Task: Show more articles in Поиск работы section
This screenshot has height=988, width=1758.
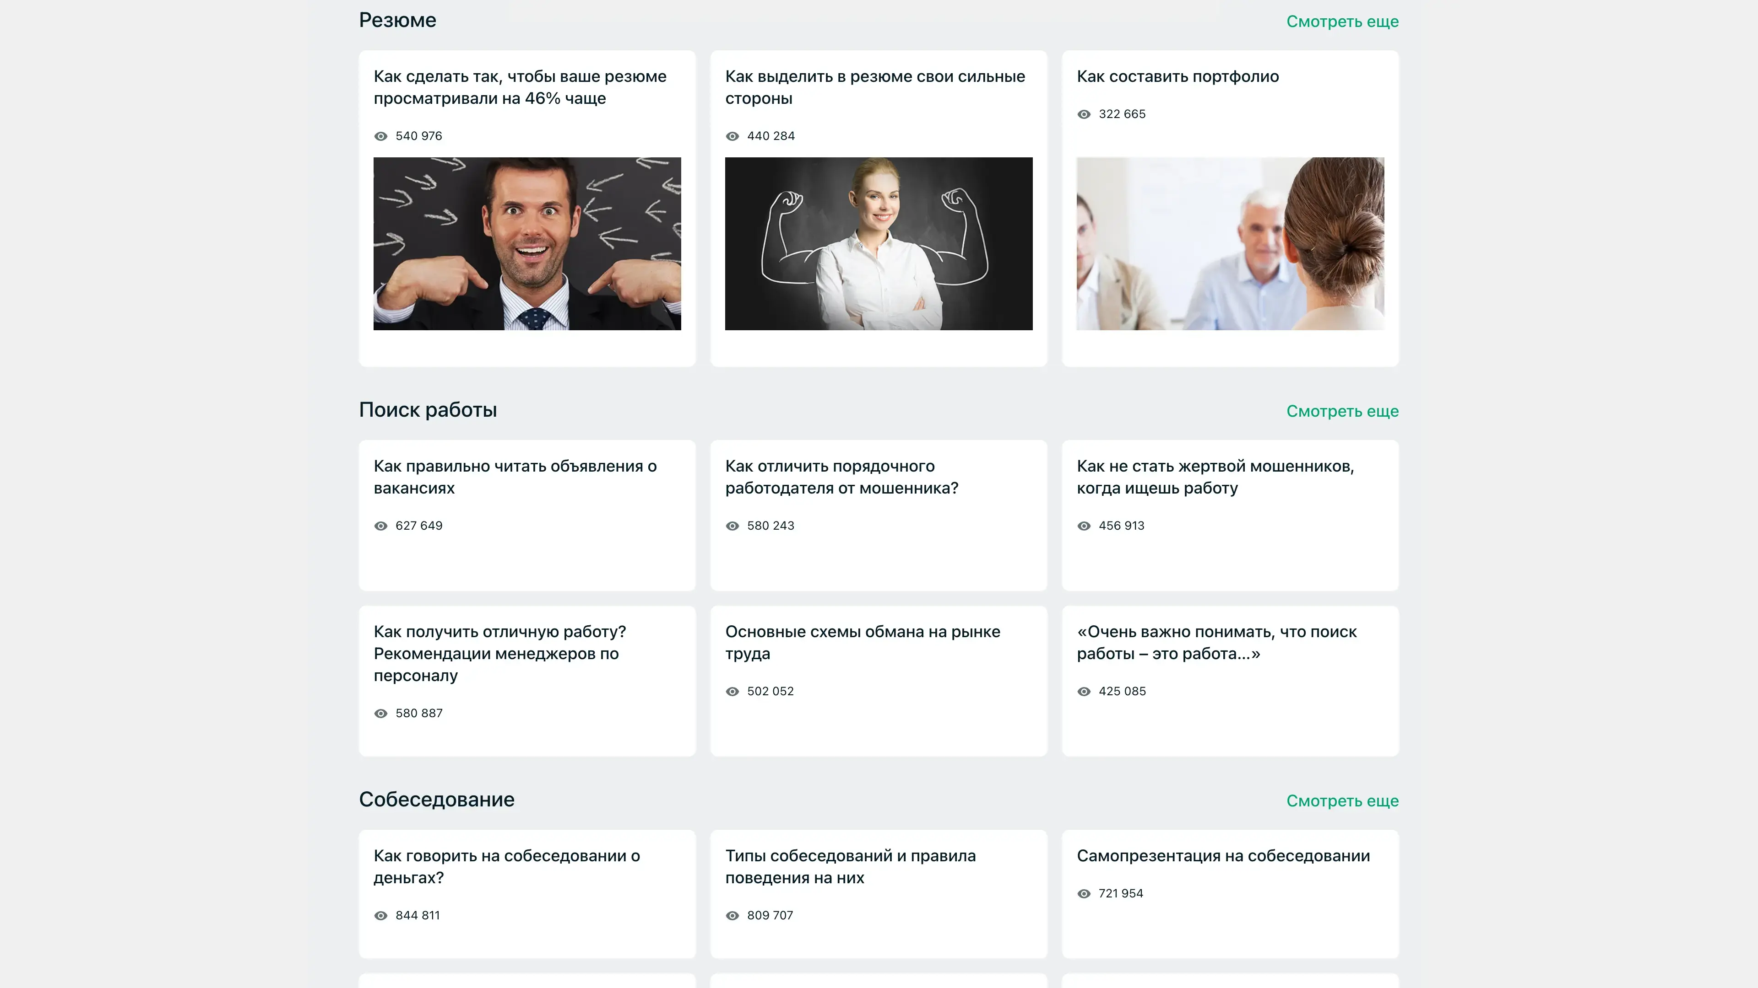Action: click(1342, 411)
